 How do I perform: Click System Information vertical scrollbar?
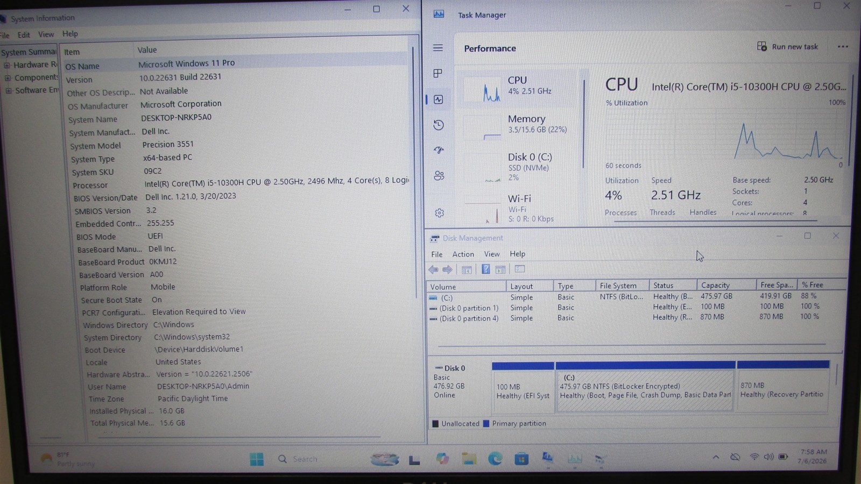coord(414,172)
